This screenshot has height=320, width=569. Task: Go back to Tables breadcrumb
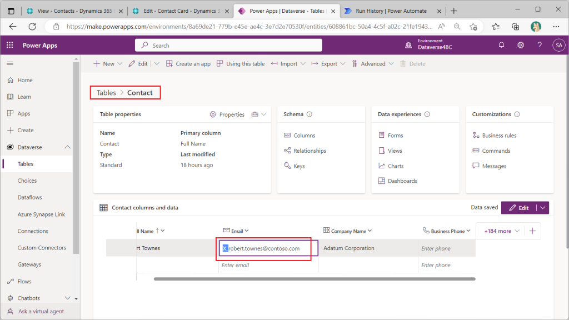106,93
